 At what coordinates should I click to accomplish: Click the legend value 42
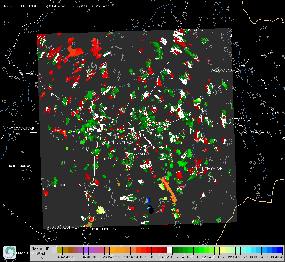pyautogui.click(x=282, y=257)
